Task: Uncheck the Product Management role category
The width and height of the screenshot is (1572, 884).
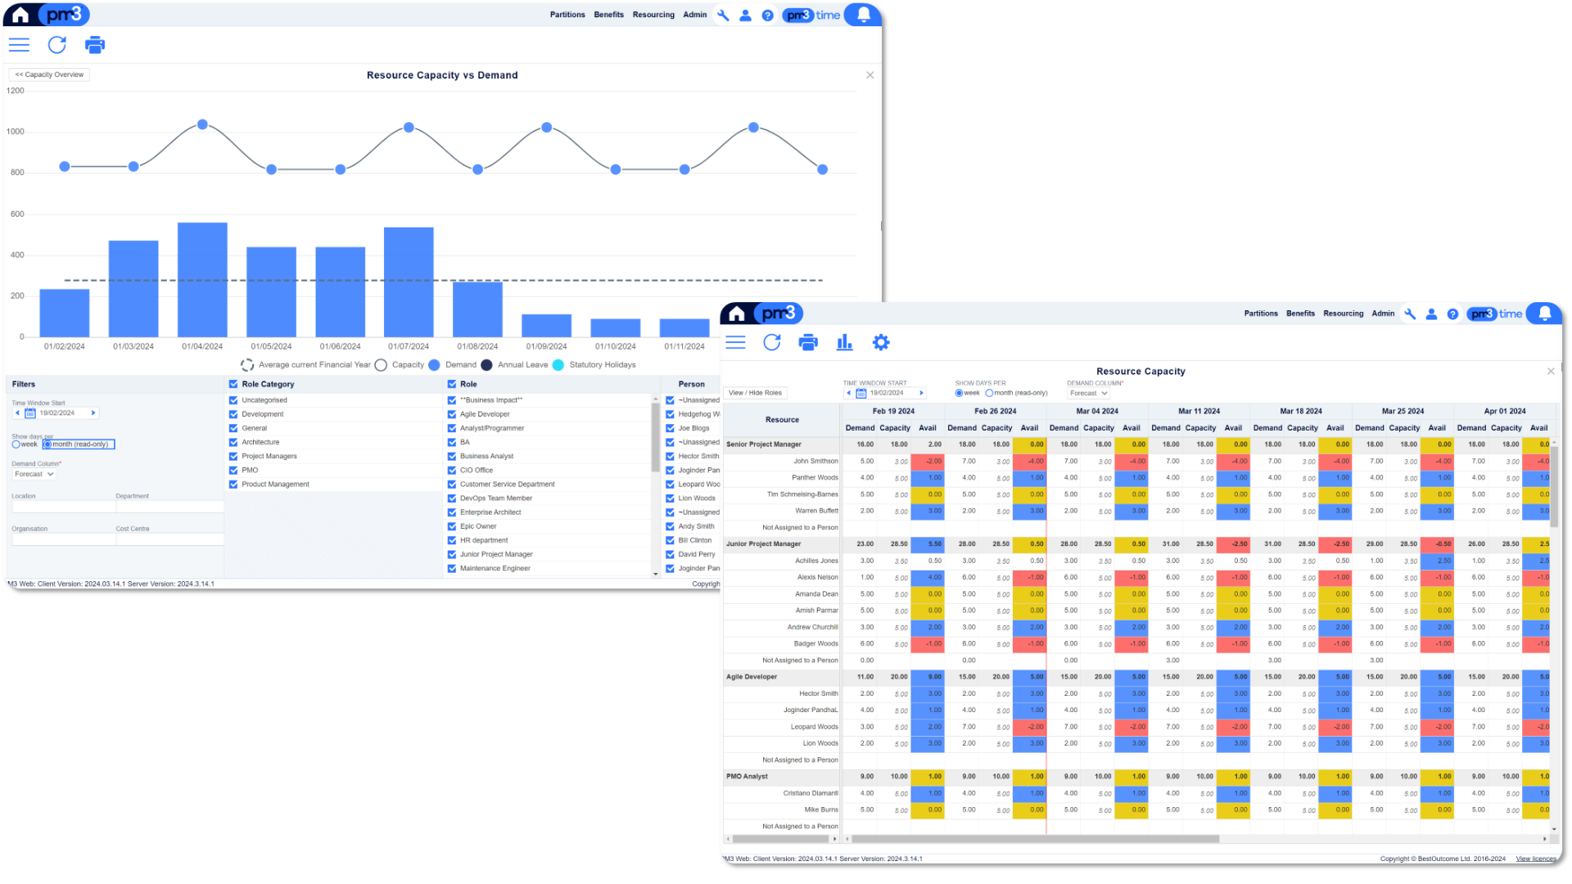Action: coord(233,485)
